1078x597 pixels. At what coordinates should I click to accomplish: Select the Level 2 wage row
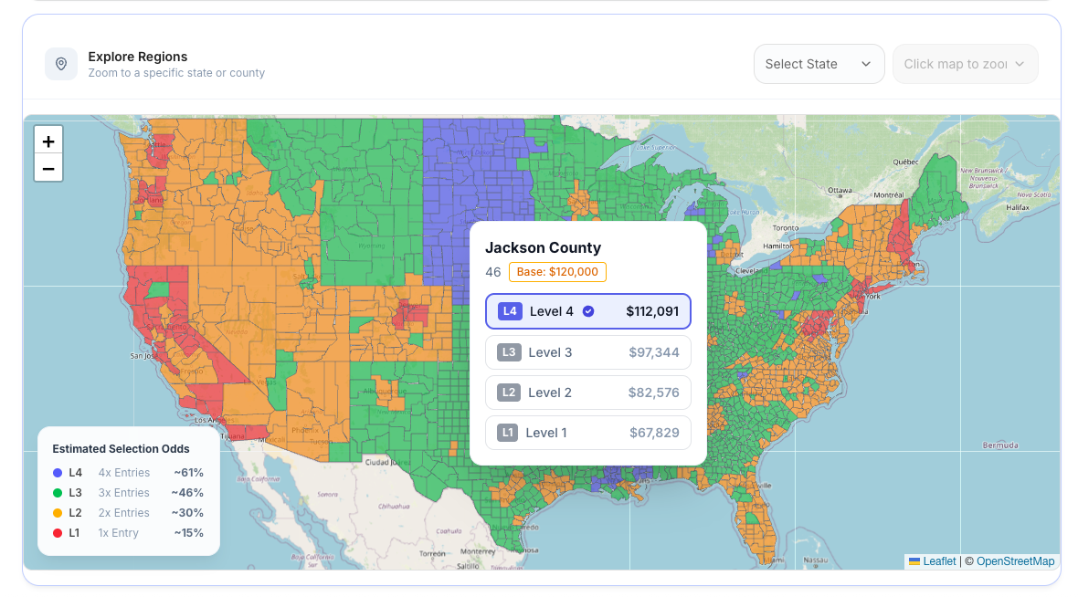tap(587, 393)
